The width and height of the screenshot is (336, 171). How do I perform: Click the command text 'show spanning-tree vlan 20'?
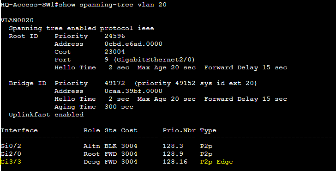tap(113, 5)
